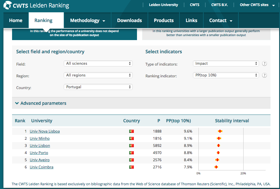Viewport: 280px width, 189px height.
Task: Click the P column header
Action: point(159,121)
